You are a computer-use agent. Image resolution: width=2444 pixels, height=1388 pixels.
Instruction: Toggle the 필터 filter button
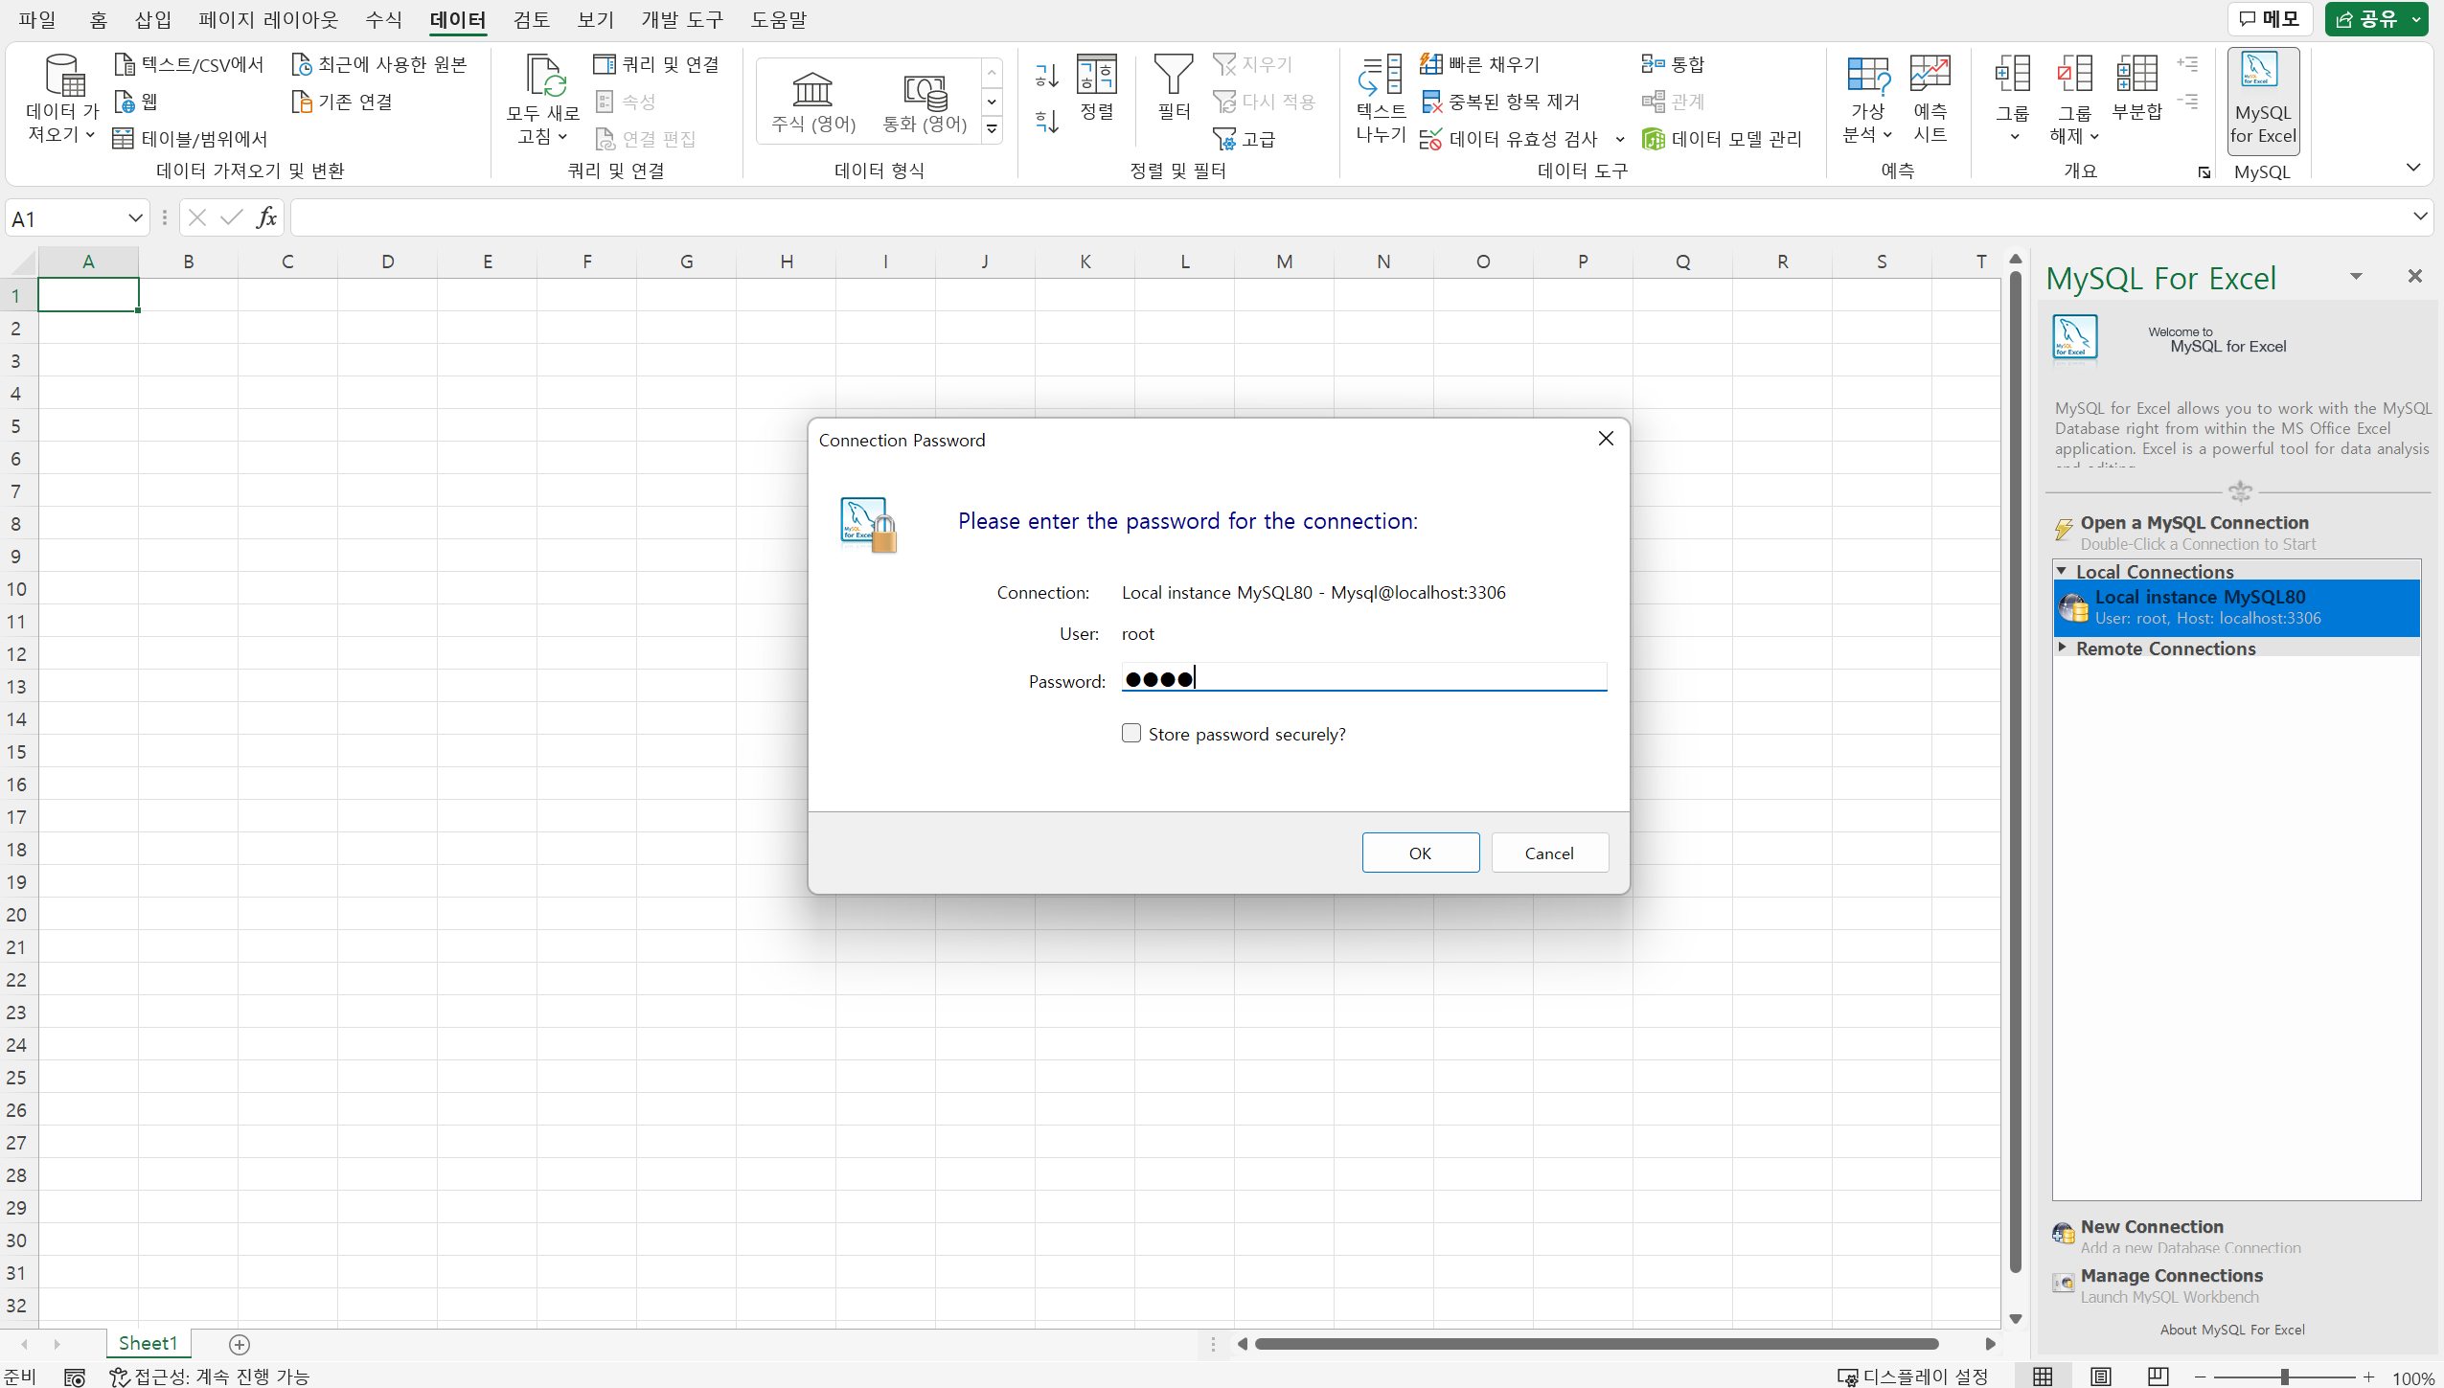1174,87
